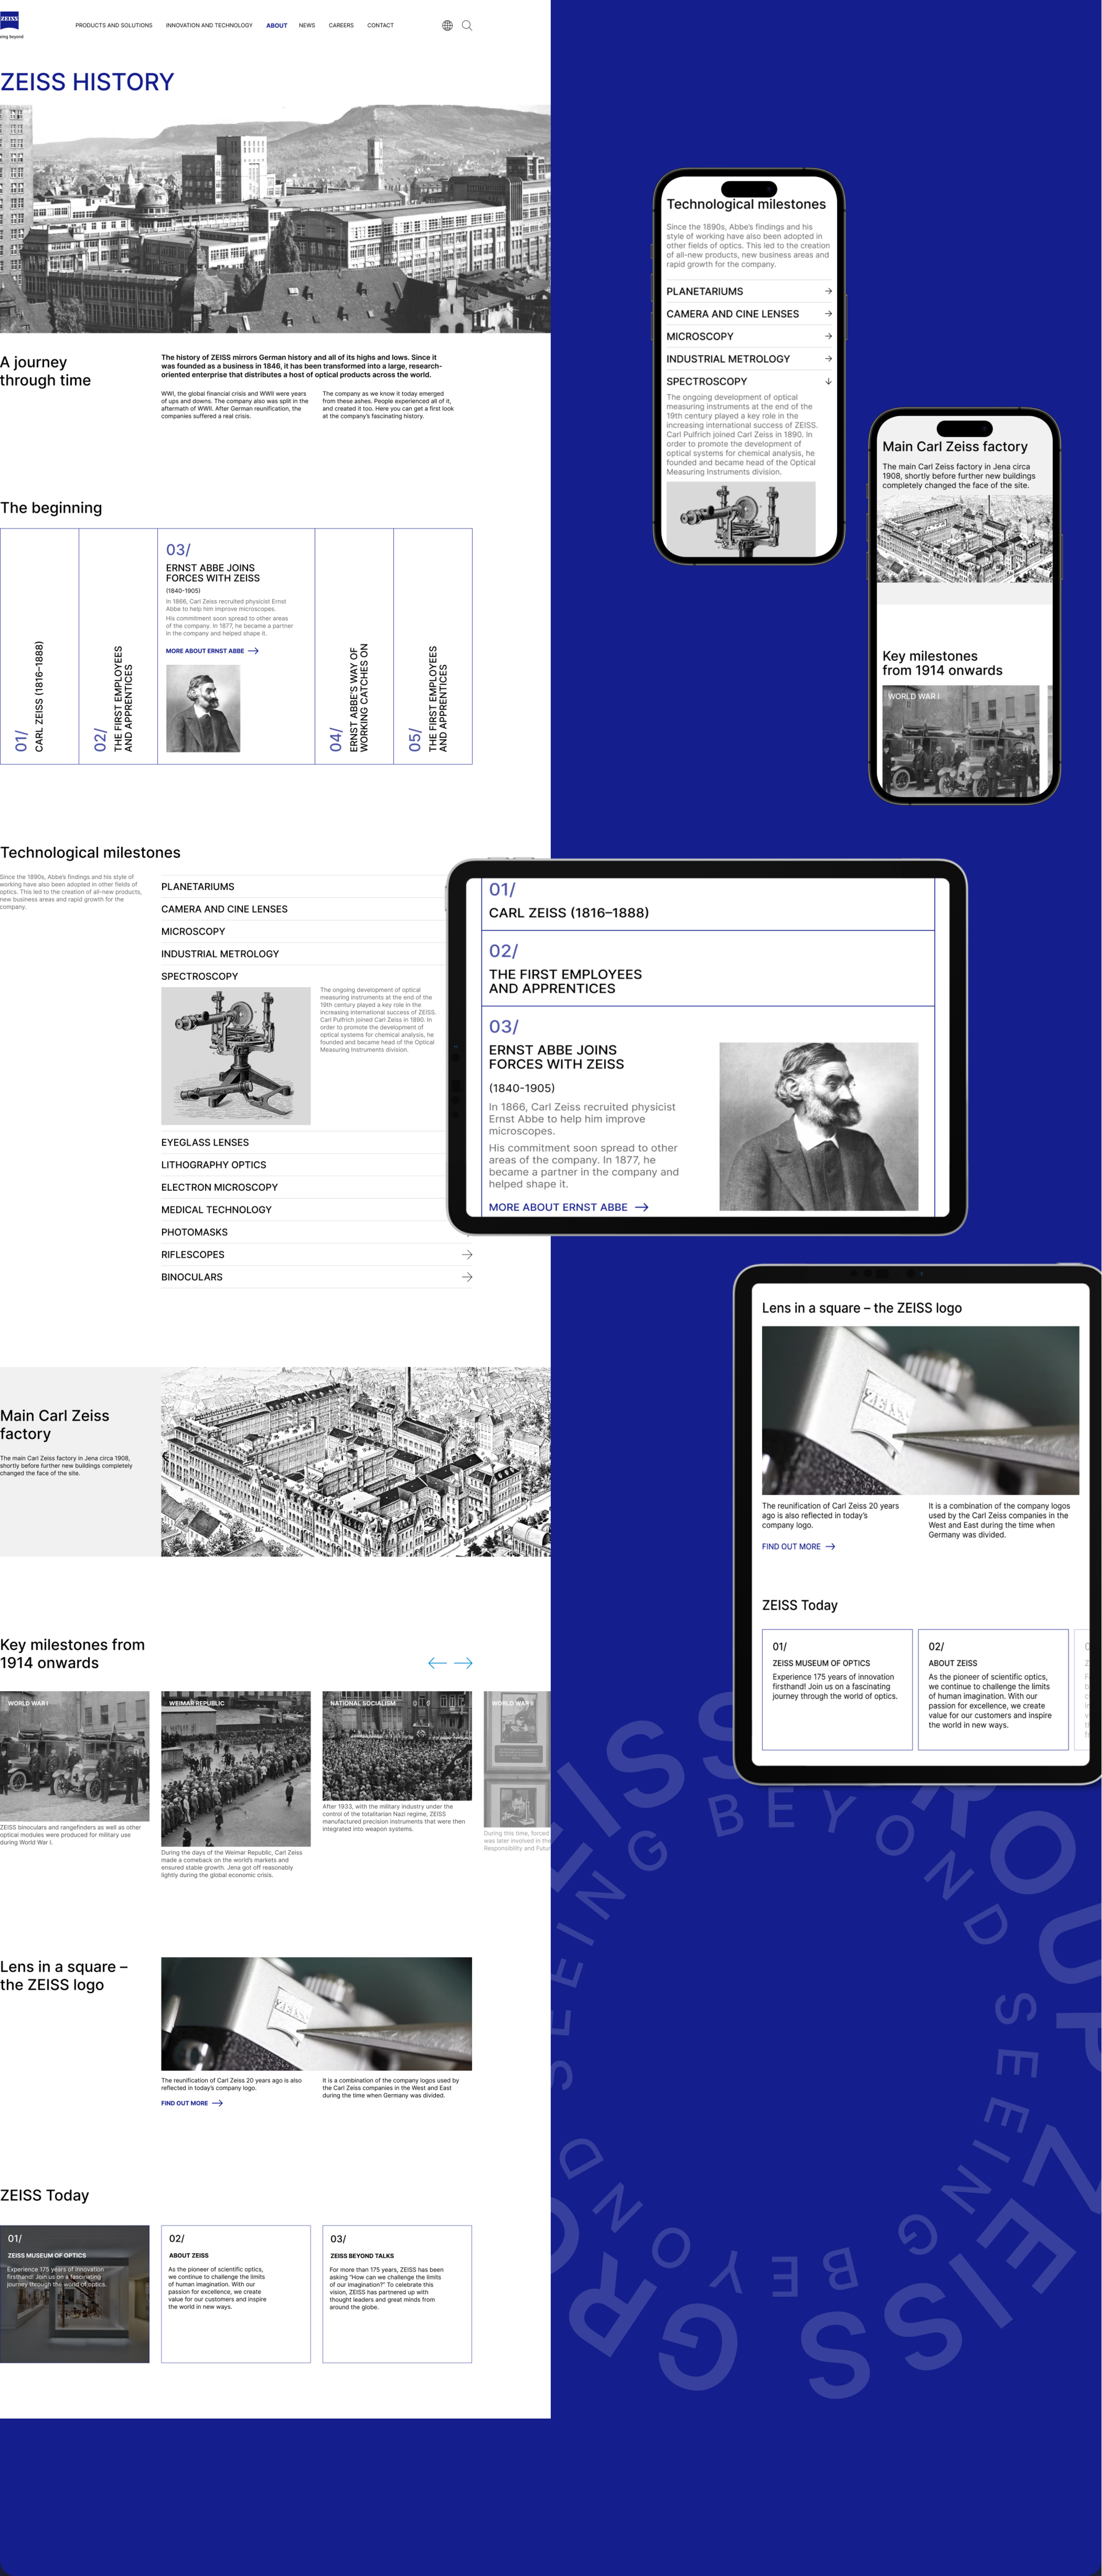Open Innovation and Technology menu
1102x2576 pixels.
[x=209, y=26]
